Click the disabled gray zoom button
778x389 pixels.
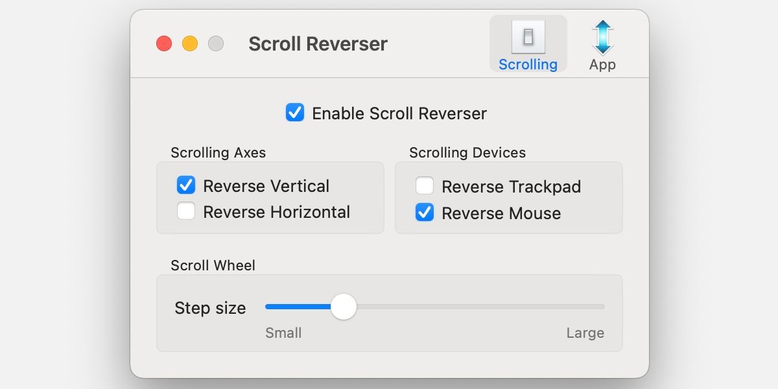[x=216, y=44]
